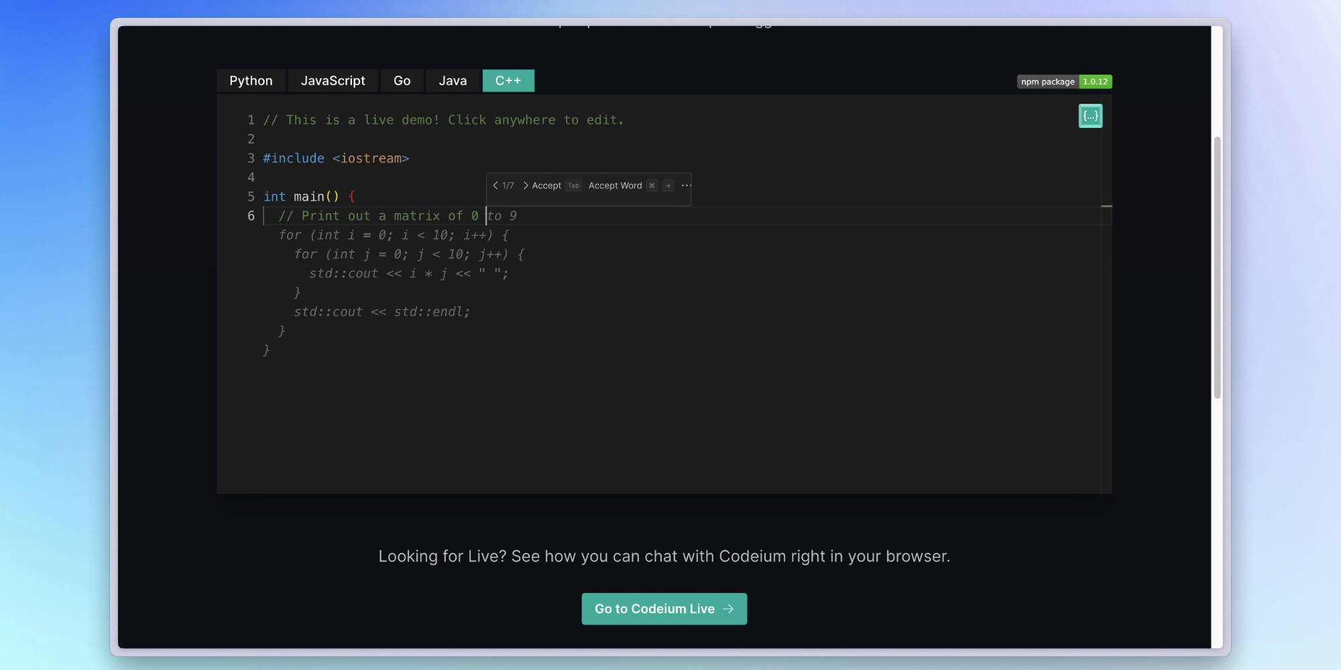The width and height of the screenshot is (1341, 670).
Task: Open the npm package 1.0.12 badge
Action: 1064,82
